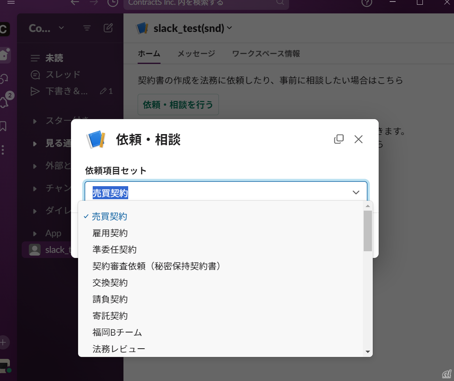Select the slack_t... app row in sidebar
Image resolution: width=454 pixels, height=381 pixels.
pos(47,250)
